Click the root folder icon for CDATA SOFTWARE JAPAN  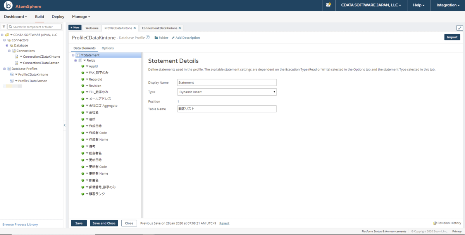coord(7,34)
